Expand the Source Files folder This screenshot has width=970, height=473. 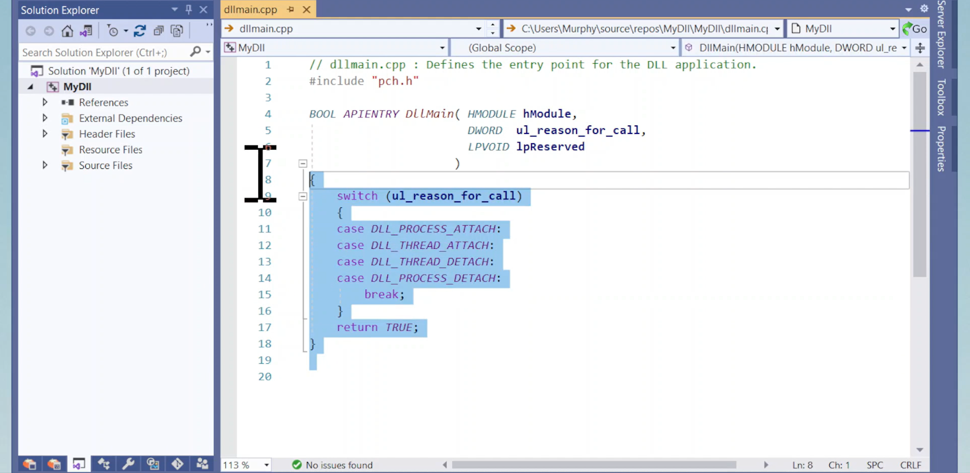(x=45, y=165)
